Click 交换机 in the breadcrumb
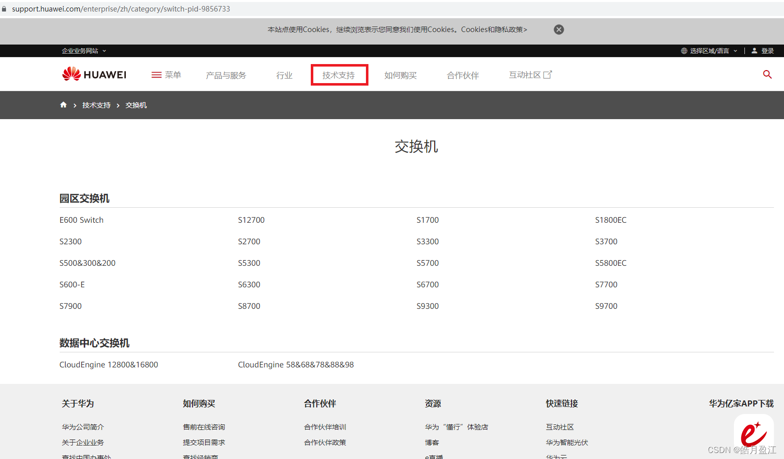 tap(136, 105)
